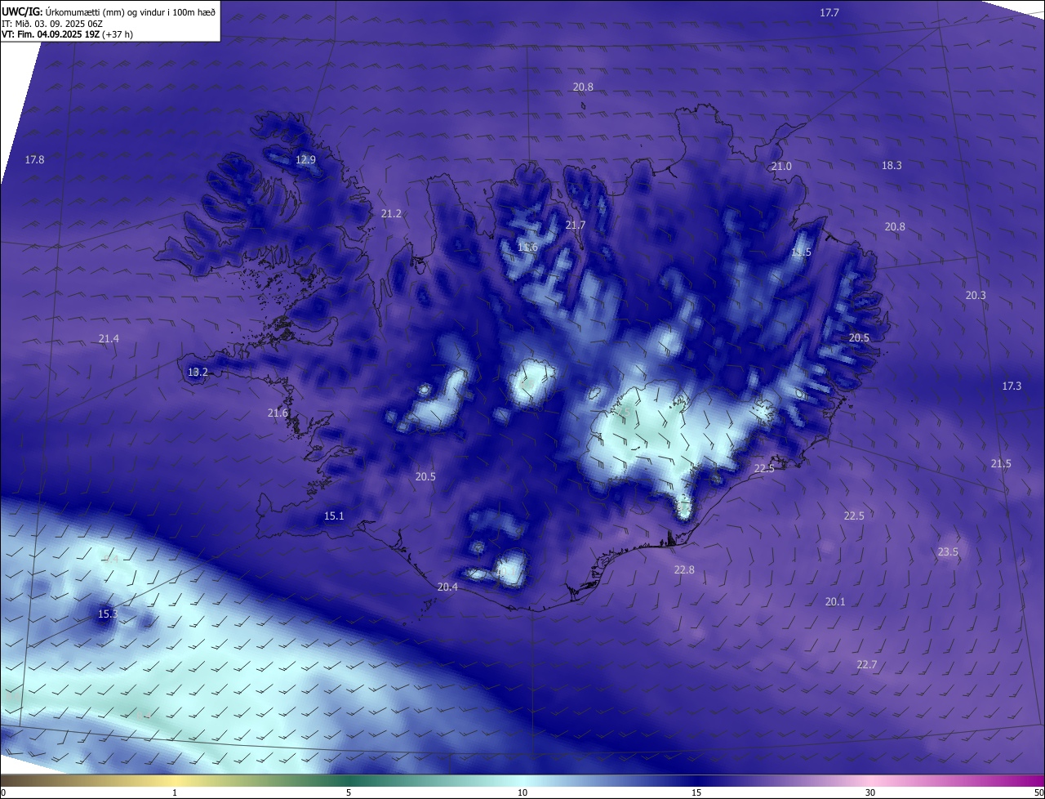Viewport: 1045px width, 799px height.
Task: Click the 15 tick on the color scale
Action: [696, 792]
